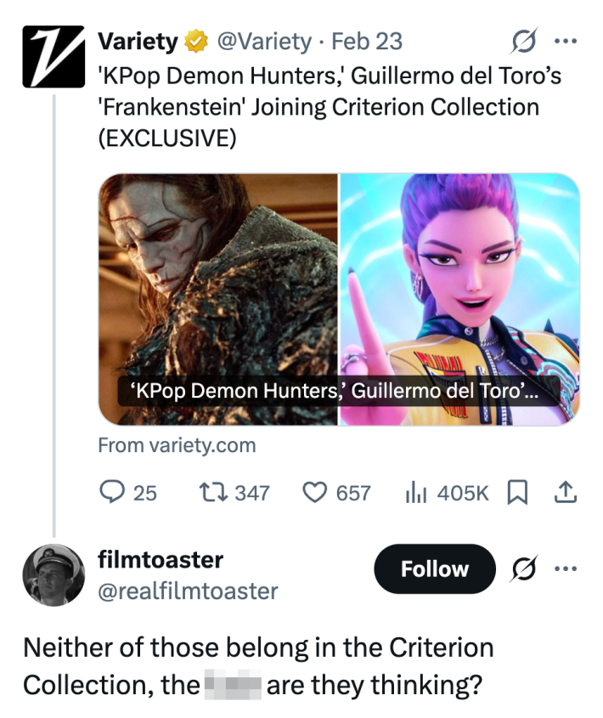Screen dimensions: 603x718
Task: Repost the Variety post
Action: [210, 492]
